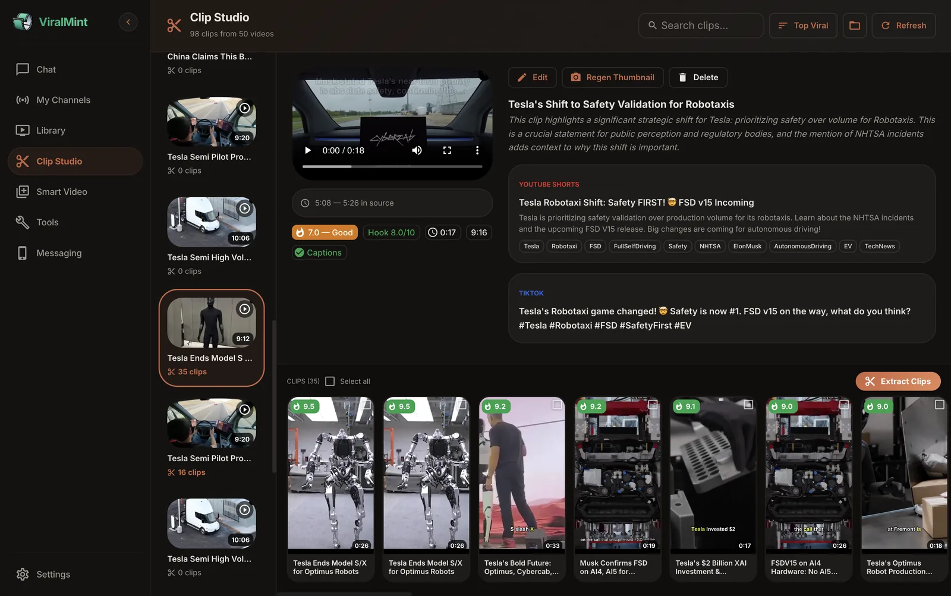Click the Hook 8.0/10 badge
The width and height of the screenshot is (951, 596).
391,232
